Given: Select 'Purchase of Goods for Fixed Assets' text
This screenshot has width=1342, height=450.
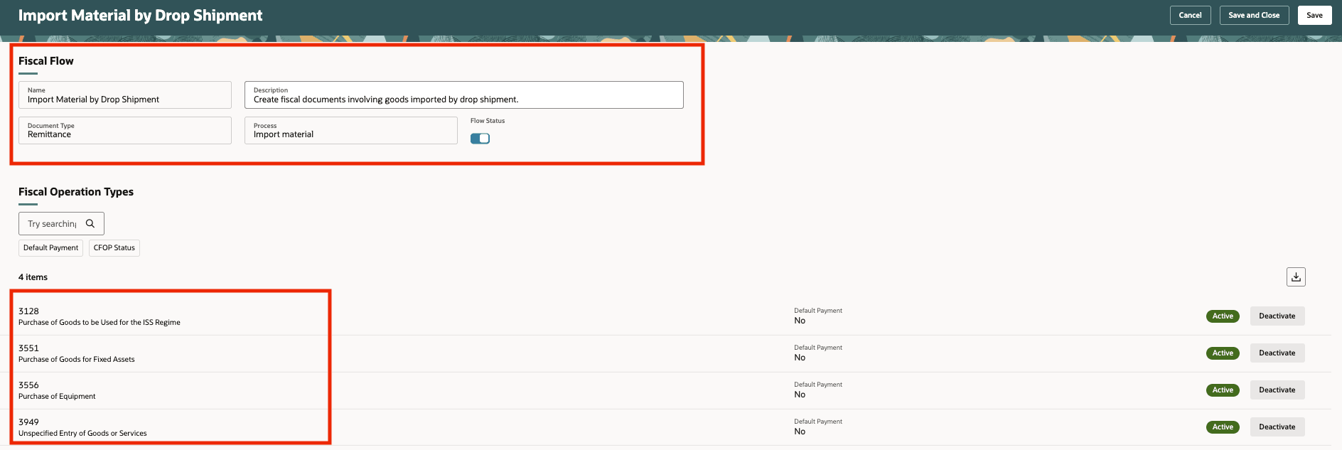Looking at the screenshot, I should point(77,360).
